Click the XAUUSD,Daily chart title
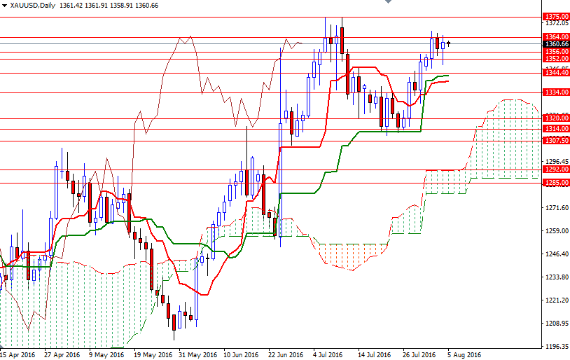This screenshot has height=360, width=570. pos(33,6)
